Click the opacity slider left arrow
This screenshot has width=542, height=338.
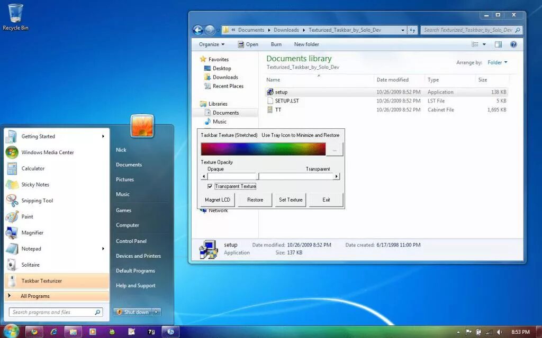click(x=204, y=176)
